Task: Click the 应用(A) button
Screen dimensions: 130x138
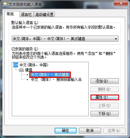Action: pos(114,131)
